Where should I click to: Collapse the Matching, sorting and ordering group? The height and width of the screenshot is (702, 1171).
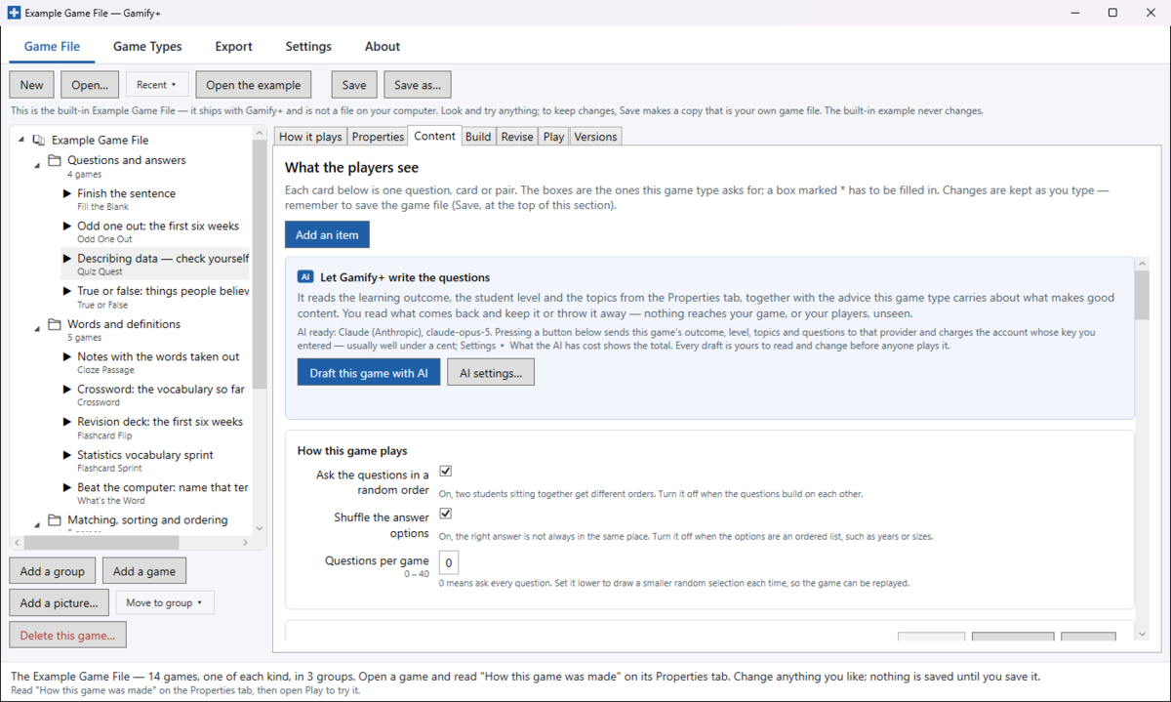(38, 525)
